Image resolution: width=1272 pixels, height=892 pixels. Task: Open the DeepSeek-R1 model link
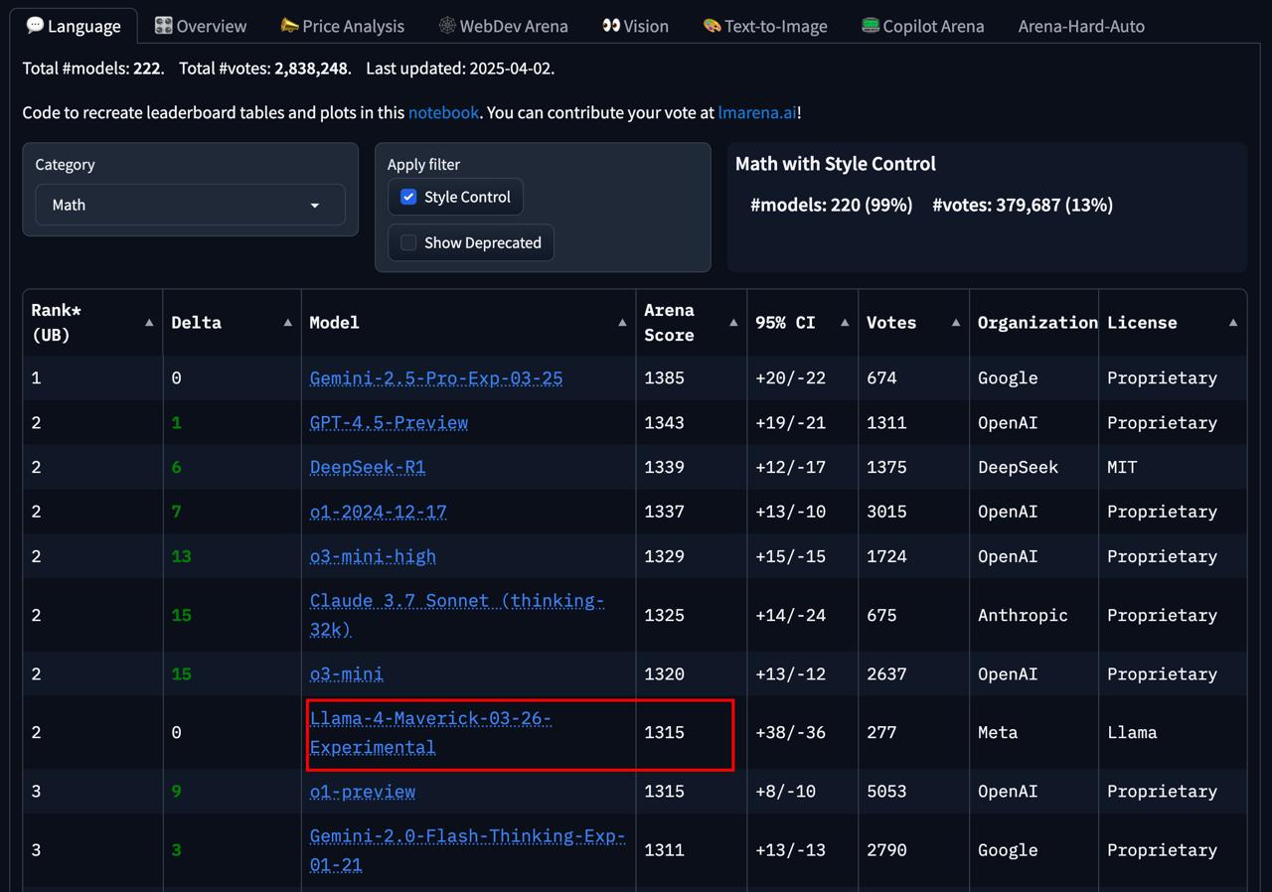pos(368,467)
